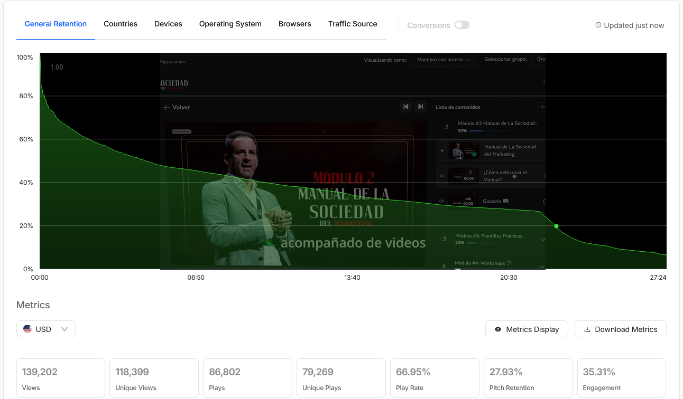The image size is (683, 399).
Task: Click the 20% label on the y-axis
Action: [x=26, y=226]
